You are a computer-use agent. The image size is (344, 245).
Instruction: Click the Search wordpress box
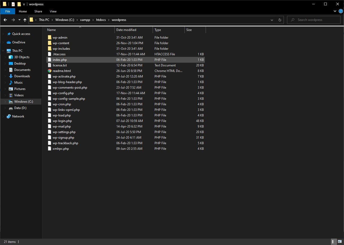tap(314, 20)
